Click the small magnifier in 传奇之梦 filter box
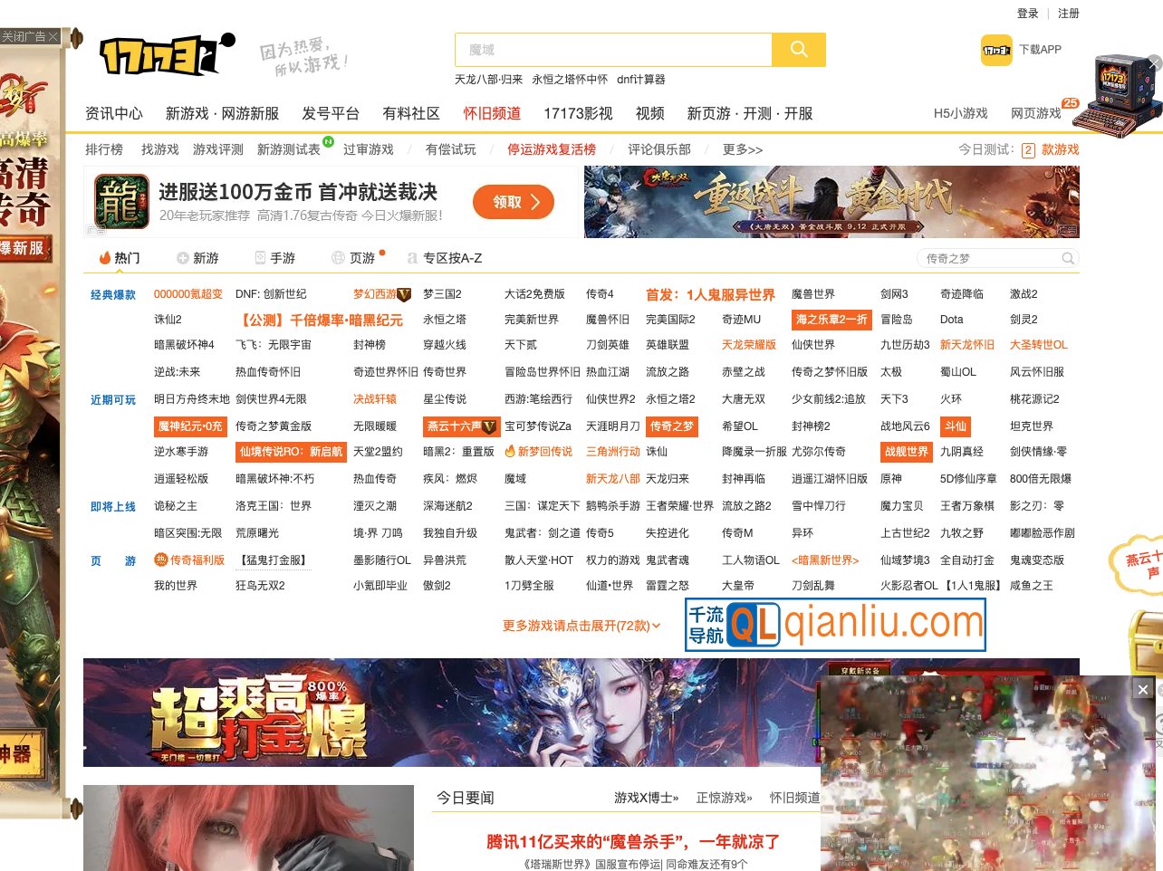1163x871 pixels. tap(1067, 258)
